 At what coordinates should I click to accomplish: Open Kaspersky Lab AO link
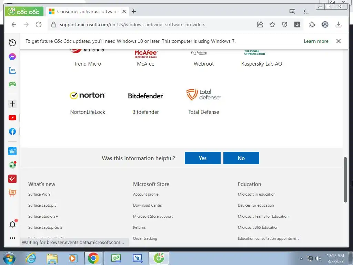tap(262, 64)
